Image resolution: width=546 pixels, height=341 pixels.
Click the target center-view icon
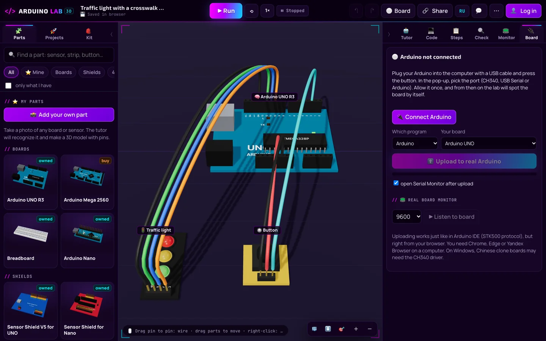[x=342, y=329]
